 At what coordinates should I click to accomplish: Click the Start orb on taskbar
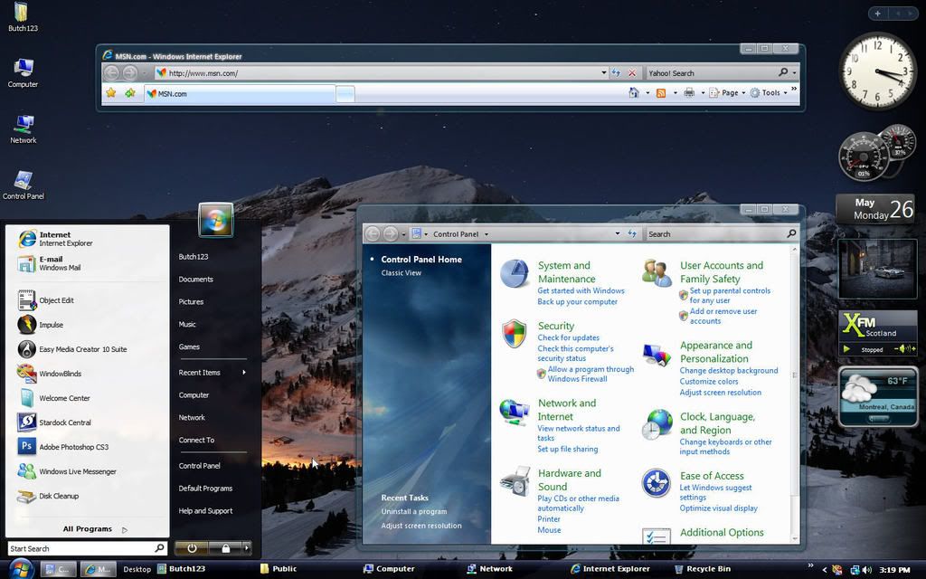(22, 569)
